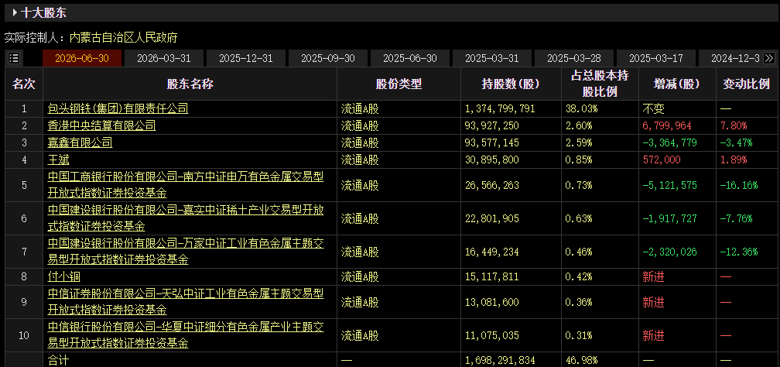The image size is (780, 367).
Task: Collapse the 十大股东 section triangle
Action: click(15, 13)
